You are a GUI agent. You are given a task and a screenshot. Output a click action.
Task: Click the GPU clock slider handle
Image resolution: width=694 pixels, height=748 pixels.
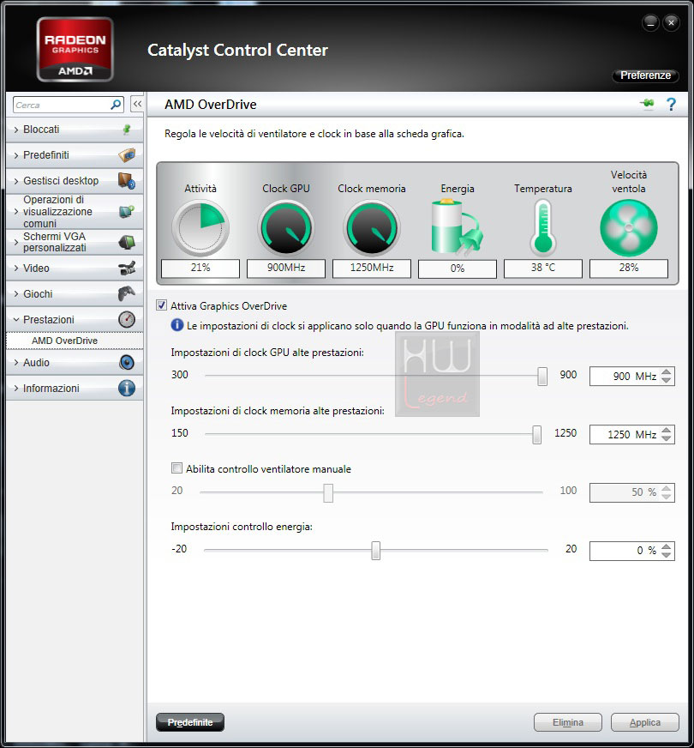coord(542,376)
